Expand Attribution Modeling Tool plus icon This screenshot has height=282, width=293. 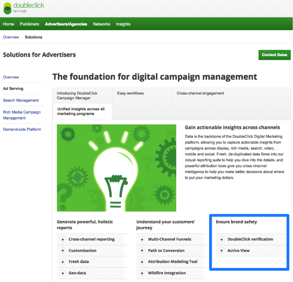[142, 262]
